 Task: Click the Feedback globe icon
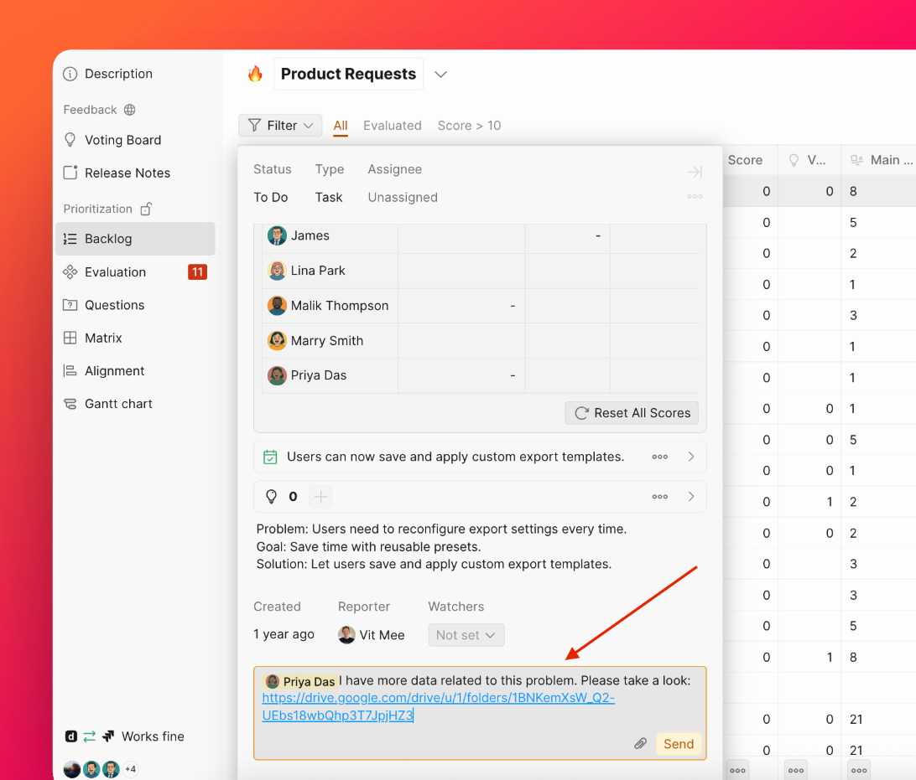[130, 110]
